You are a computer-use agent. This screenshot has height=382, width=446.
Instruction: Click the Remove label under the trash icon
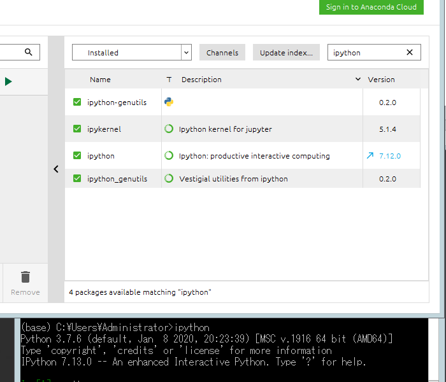[x=25, y=292]
